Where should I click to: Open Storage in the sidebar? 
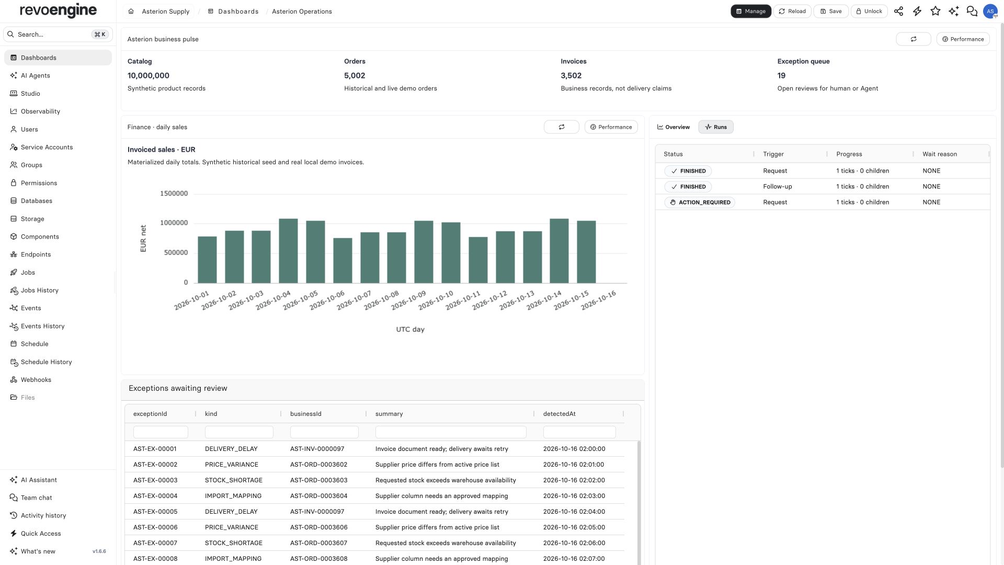[x=58, y=219]
